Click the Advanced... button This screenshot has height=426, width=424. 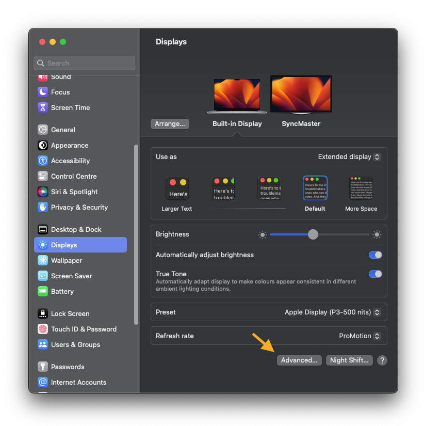tap(299, 360)
